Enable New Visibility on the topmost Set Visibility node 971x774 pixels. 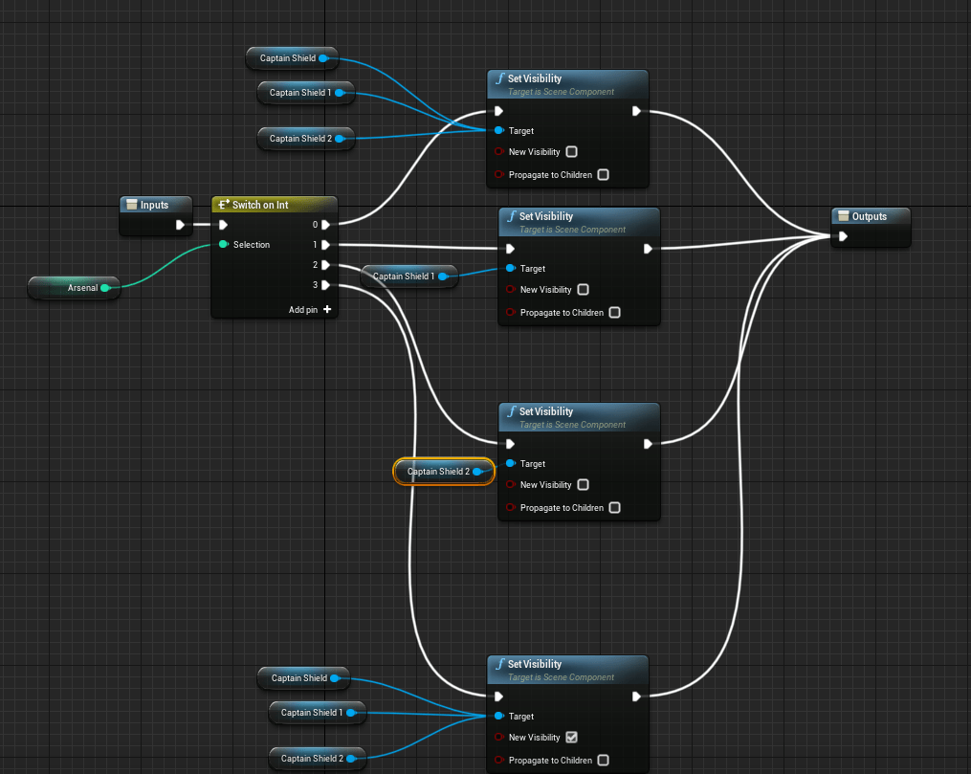tap(571, 152)
